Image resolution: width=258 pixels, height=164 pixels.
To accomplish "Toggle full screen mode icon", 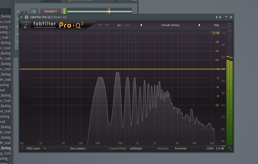I will [x=229, y=25].
